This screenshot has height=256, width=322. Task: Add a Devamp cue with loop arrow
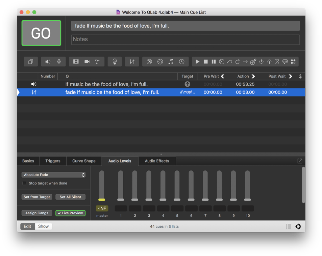(238, 62)
